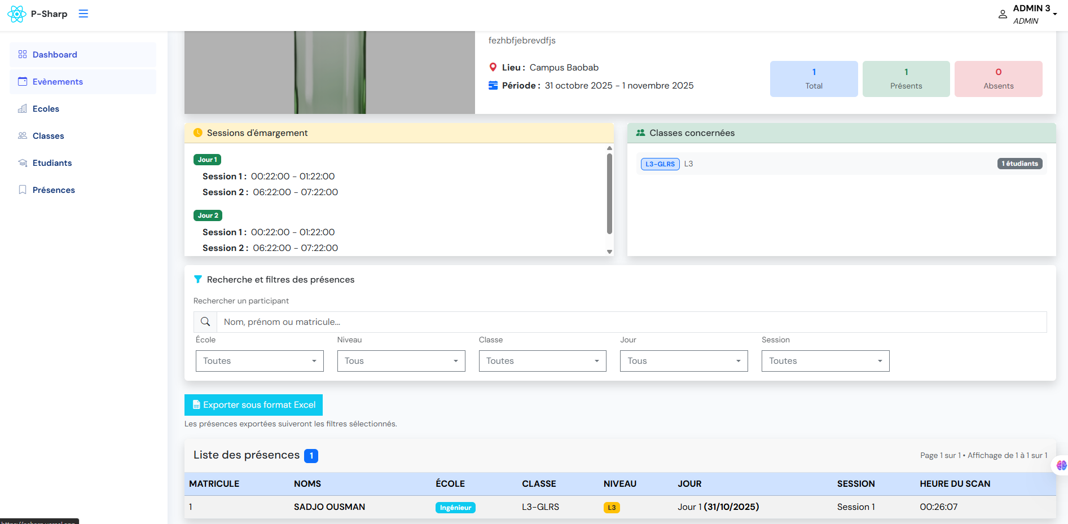Click Exporter sous format Excel button

pyautogui.click(x=253, y=405)
